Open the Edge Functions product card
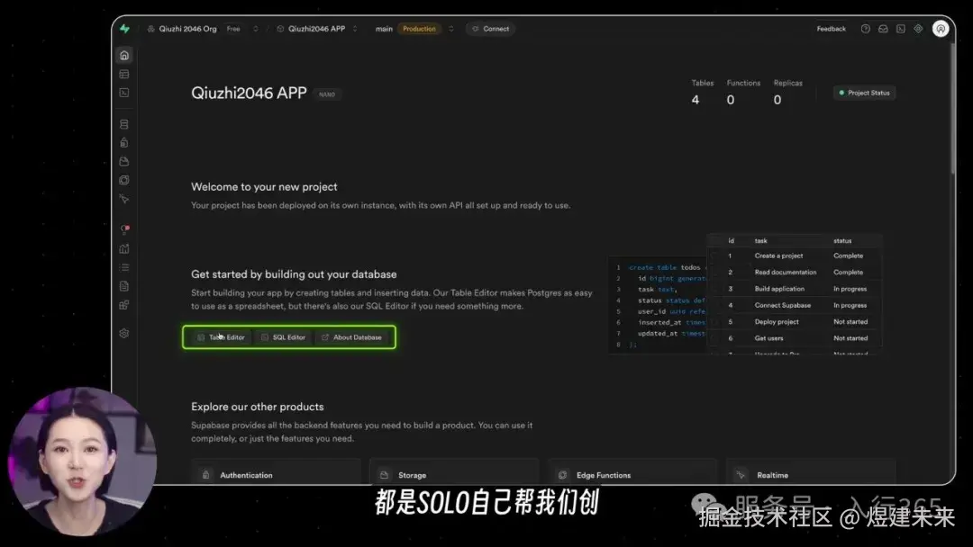 (x=632, y=472)
